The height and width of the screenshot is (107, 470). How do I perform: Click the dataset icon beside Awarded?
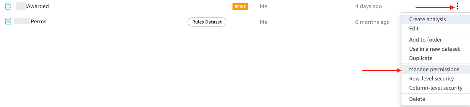(8, 6)
